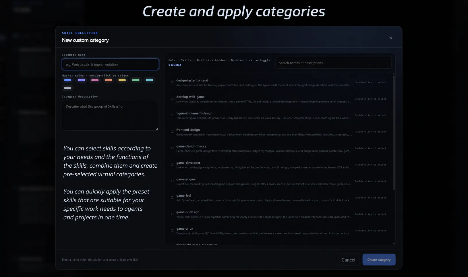Toggle the radio circle beside design-taste-frontend
This screenshot has height=277, width=468.
(172, 82)
